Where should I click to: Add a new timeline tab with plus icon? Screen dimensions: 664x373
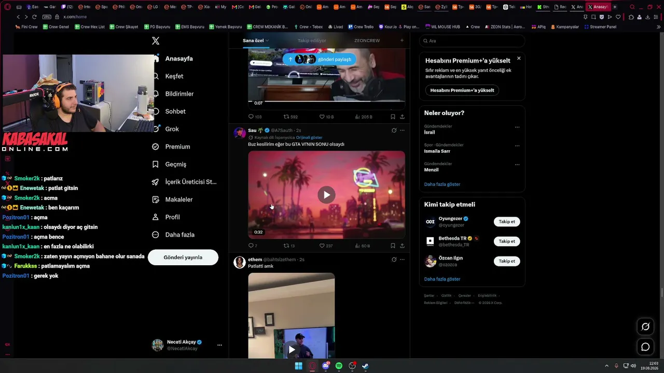402,40
